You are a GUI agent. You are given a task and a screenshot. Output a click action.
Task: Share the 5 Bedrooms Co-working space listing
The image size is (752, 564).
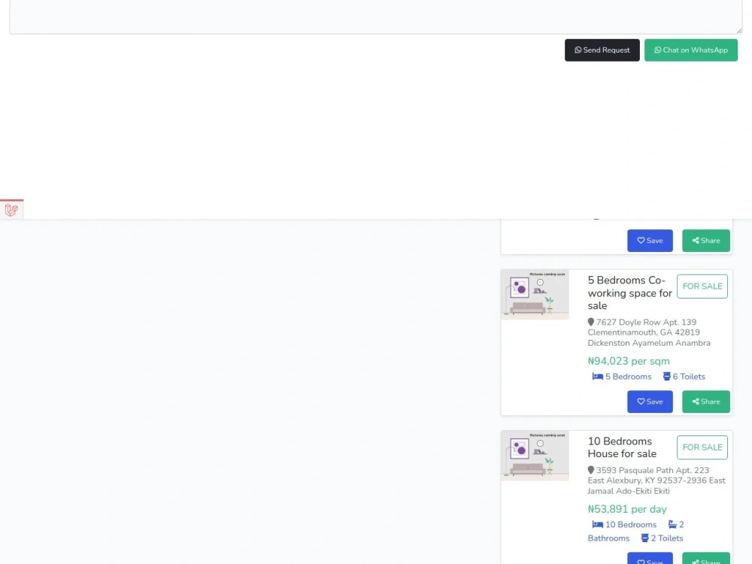tap(706, 402)
